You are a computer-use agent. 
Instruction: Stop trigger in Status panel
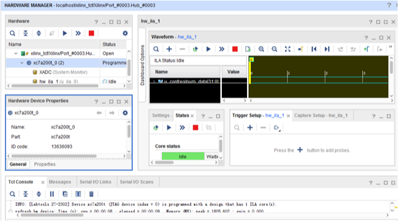tap(196, 128)
